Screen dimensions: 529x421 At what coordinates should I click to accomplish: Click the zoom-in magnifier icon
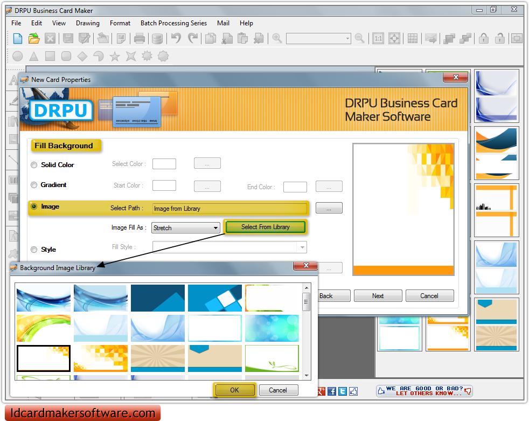pyautogui.click(x=277, y=38)
